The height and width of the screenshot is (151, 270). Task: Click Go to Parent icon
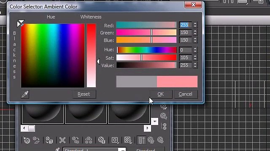tap(151, 140)
